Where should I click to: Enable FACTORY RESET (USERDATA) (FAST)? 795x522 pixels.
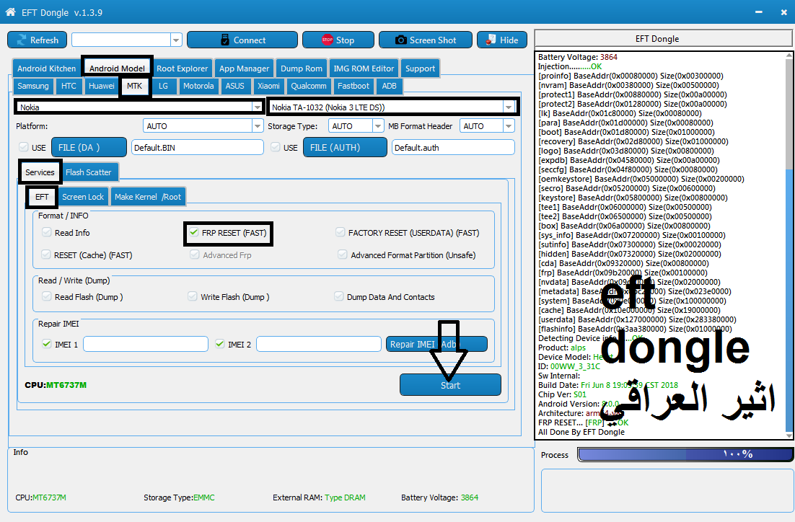tap(341, 232)
